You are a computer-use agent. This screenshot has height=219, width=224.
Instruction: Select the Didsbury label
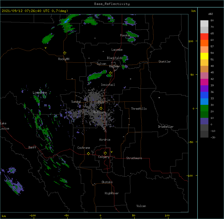tap(100, 112)
